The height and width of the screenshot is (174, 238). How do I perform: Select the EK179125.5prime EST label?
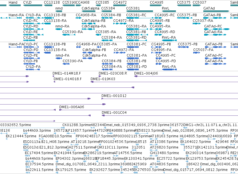71,170
